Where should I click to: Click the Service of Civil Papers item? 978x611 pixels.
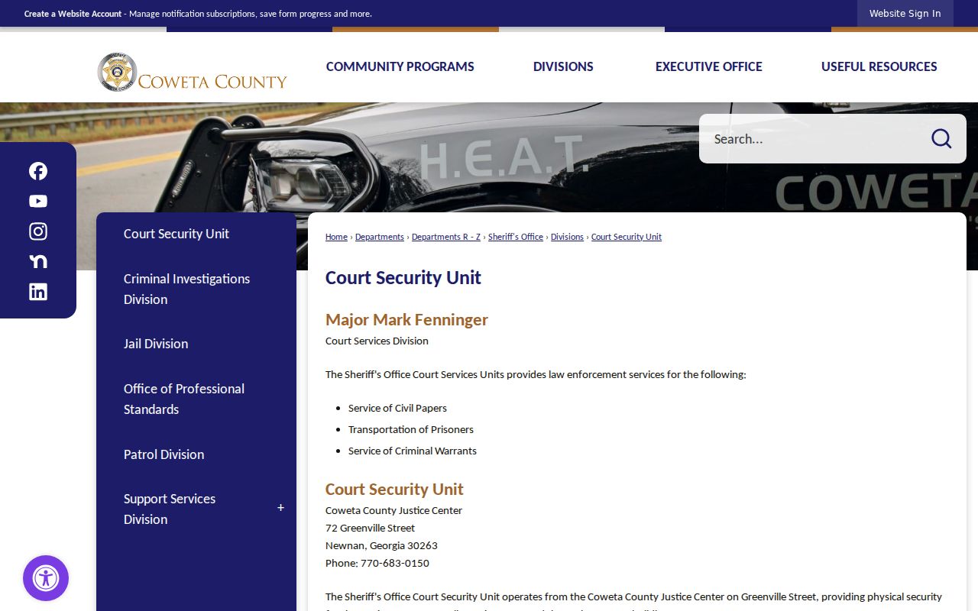[x=397, y=408]
